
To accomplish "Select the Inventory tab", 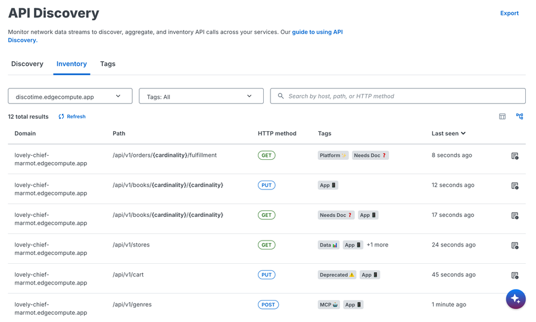I will [x=71, y=64].
